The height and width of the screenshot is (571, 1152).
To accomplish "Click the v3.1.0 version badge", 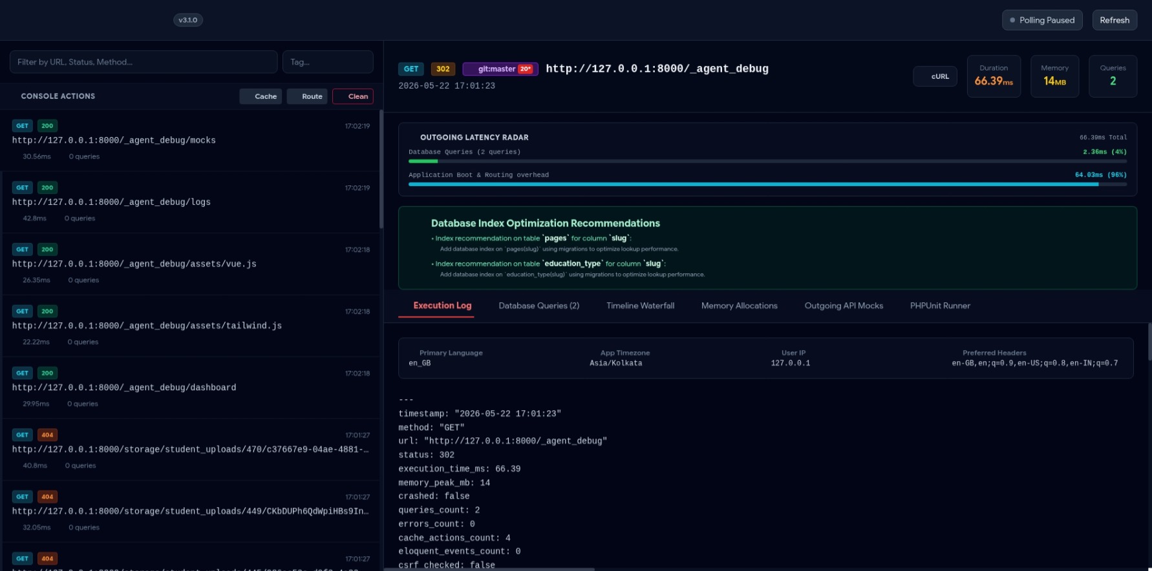I will pyautogui.click(x=188, y=20).
